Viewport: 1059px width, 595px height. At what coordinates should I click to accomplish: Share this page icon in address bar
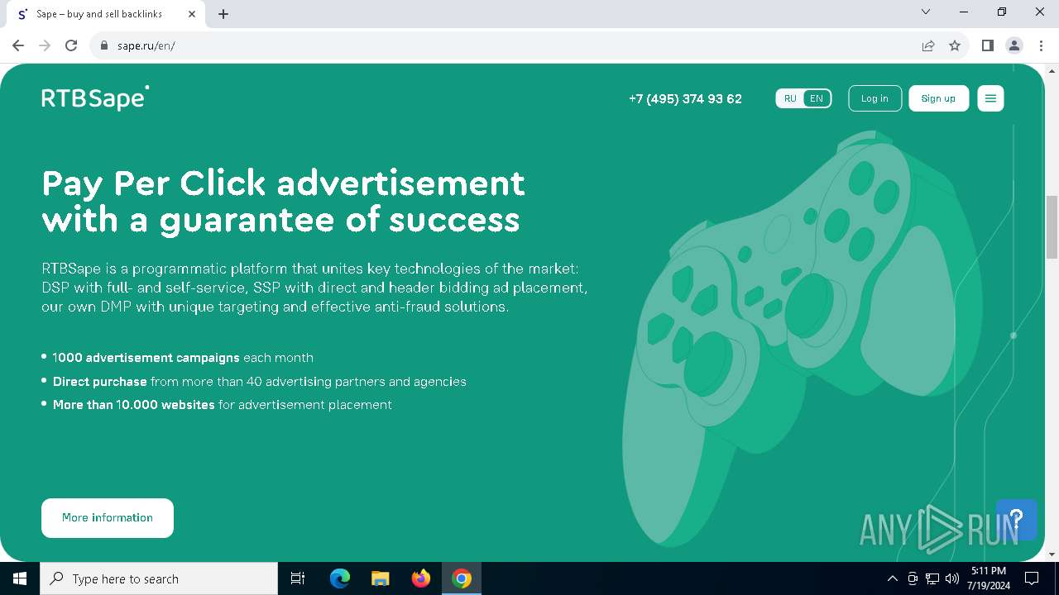928,45
